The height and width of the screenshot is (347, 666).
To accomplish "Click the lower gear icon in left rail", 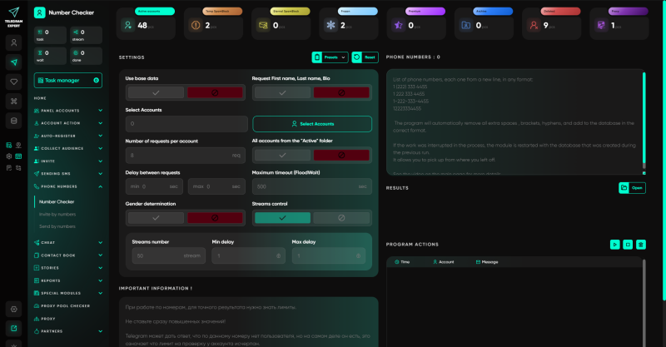I will click(x=13, y=310).
